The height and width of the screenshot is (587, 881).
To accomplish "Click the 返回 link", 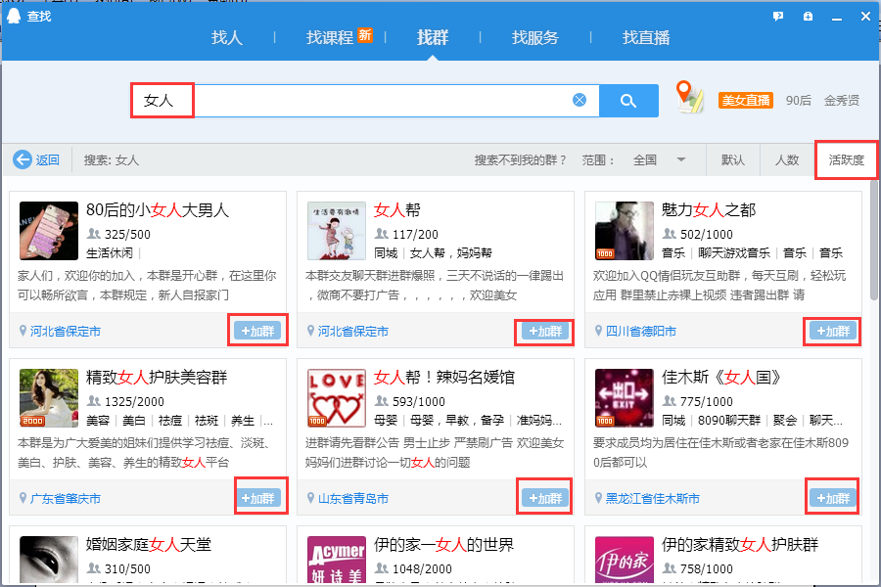I will coord(48,160).
